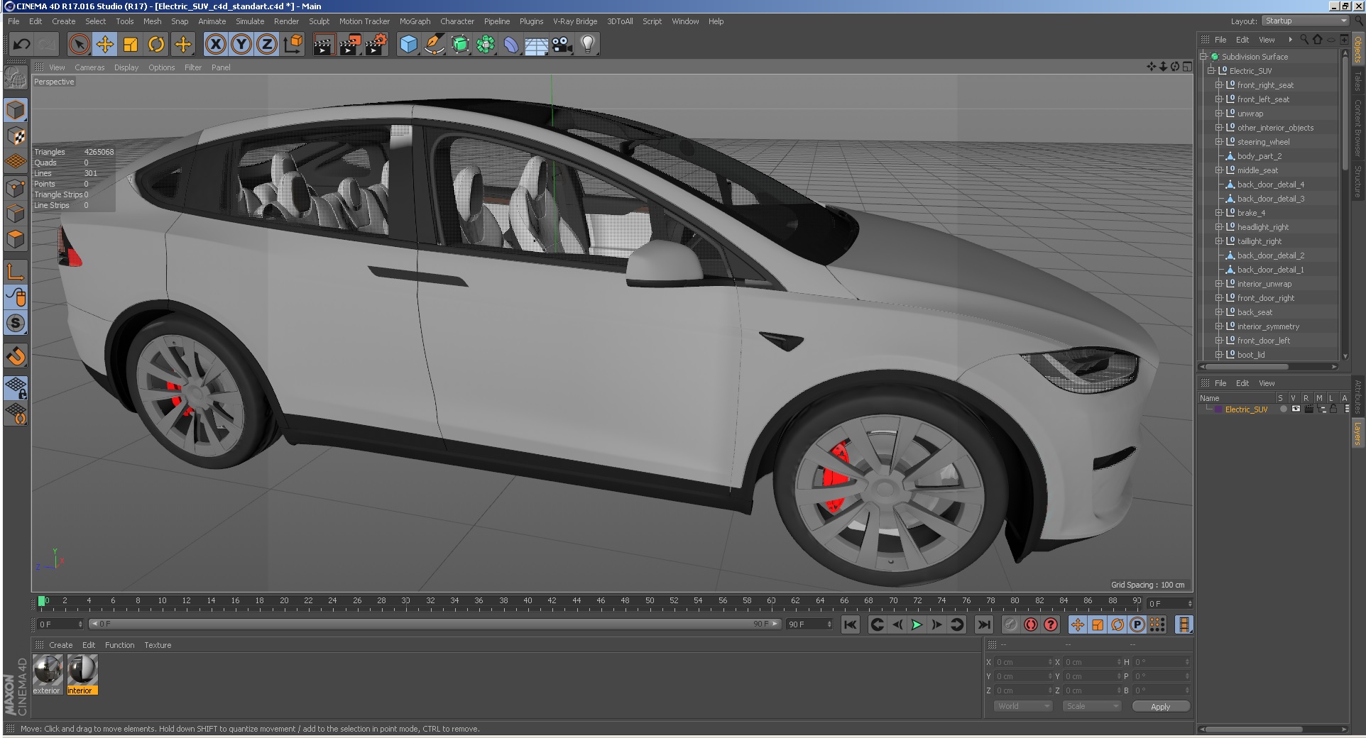Screen dimensions: 1366x738
Task: Click Record Active Objects key icon
Action: point(1011,624)
